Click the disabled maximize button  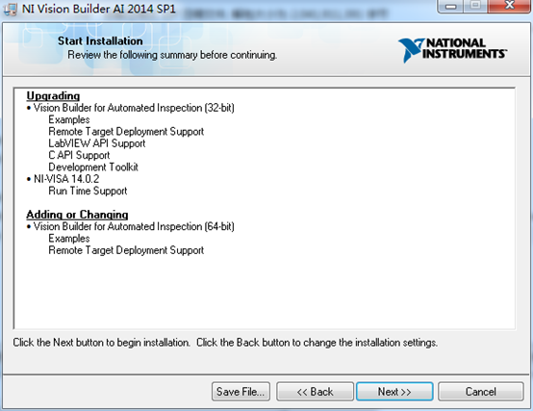point(476,6)
